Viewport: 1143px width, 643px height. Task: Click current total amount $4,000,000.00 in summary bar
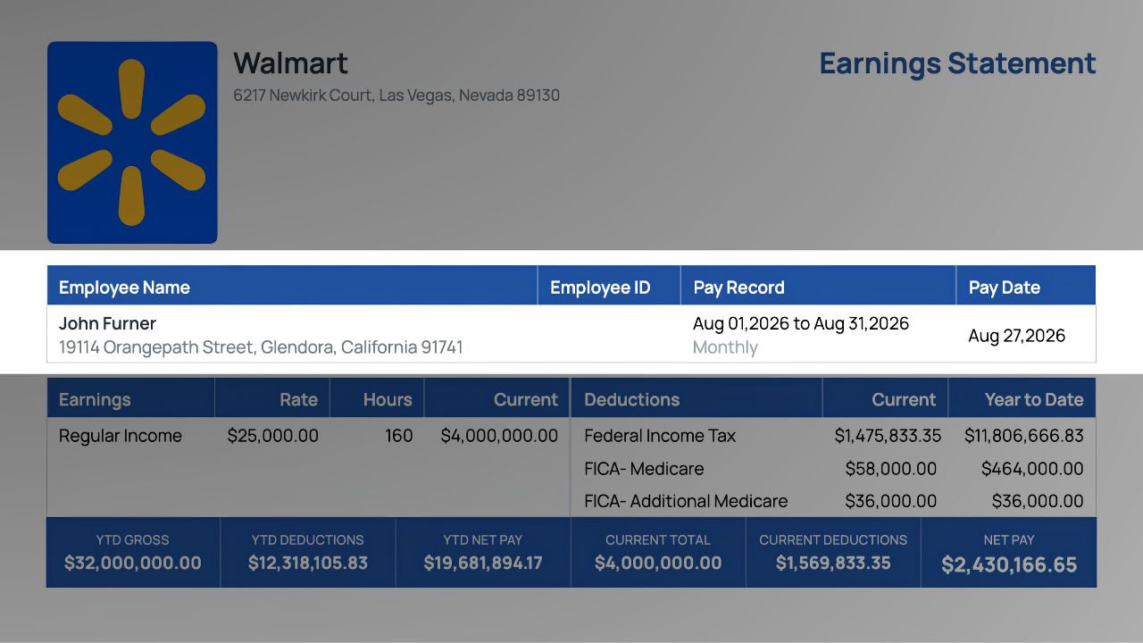658,564
